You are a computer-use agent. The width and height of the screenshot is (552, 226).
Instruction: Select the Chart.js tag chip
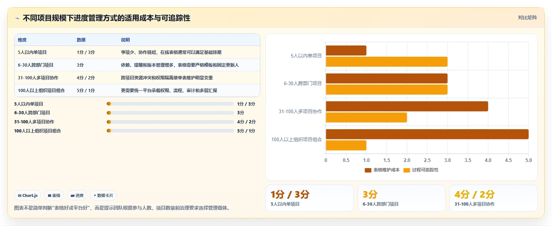(x=28, y=195)
